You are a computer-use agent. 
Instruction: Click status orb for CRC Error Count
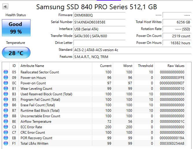pyautogui.click(x=6, y=133)
